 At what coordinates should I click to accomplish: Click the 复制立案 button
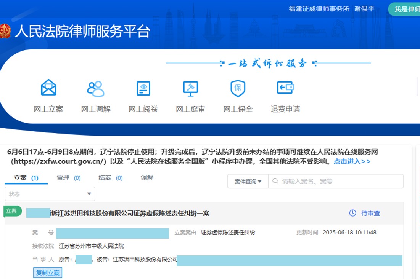(48, 273)
